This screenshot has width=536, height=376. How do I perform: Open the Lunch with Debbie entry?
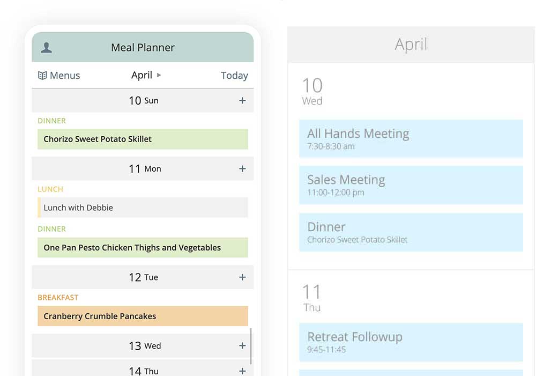point(143,208)
